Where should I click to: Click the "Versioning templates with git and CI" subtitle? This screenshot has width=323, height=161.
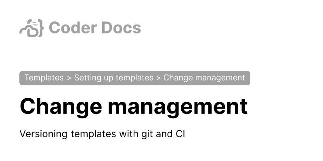point(102,134)
